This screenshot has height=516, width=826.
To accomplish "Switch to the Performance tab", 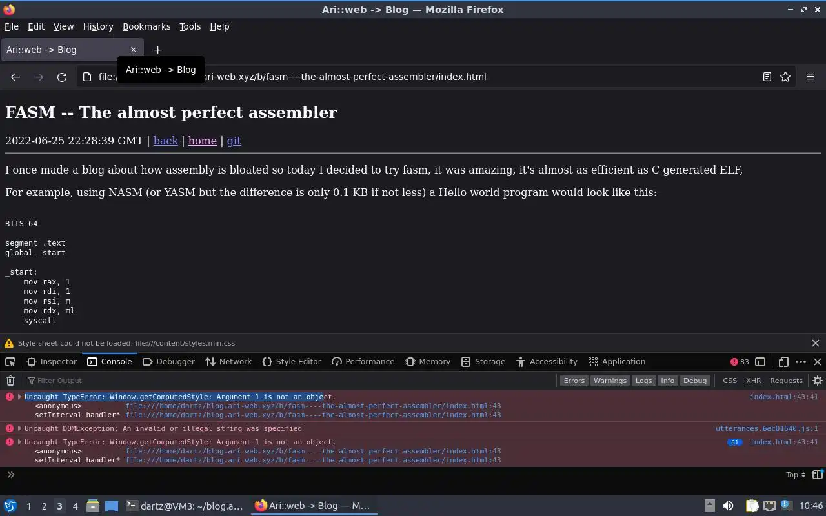I will 363,362.
